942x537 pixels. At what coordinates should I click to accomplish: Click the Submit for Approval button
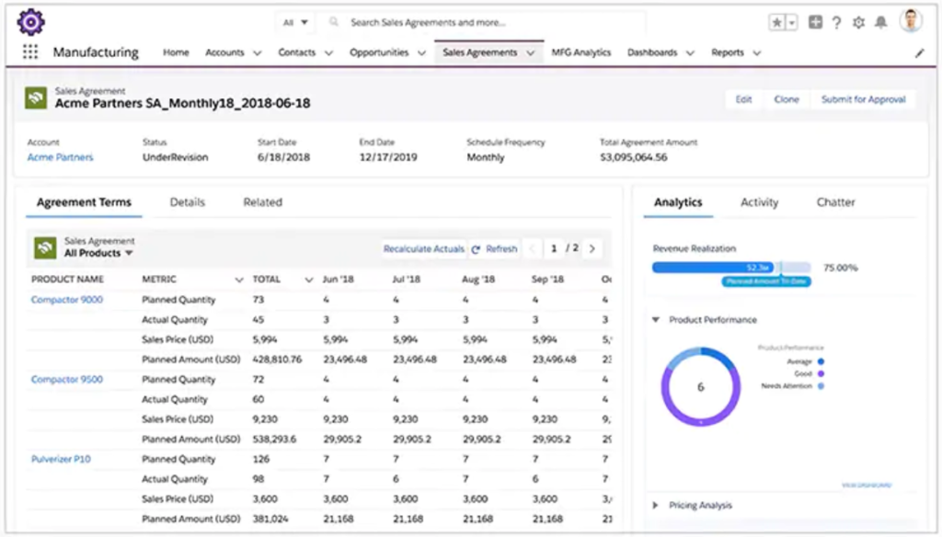863,99
